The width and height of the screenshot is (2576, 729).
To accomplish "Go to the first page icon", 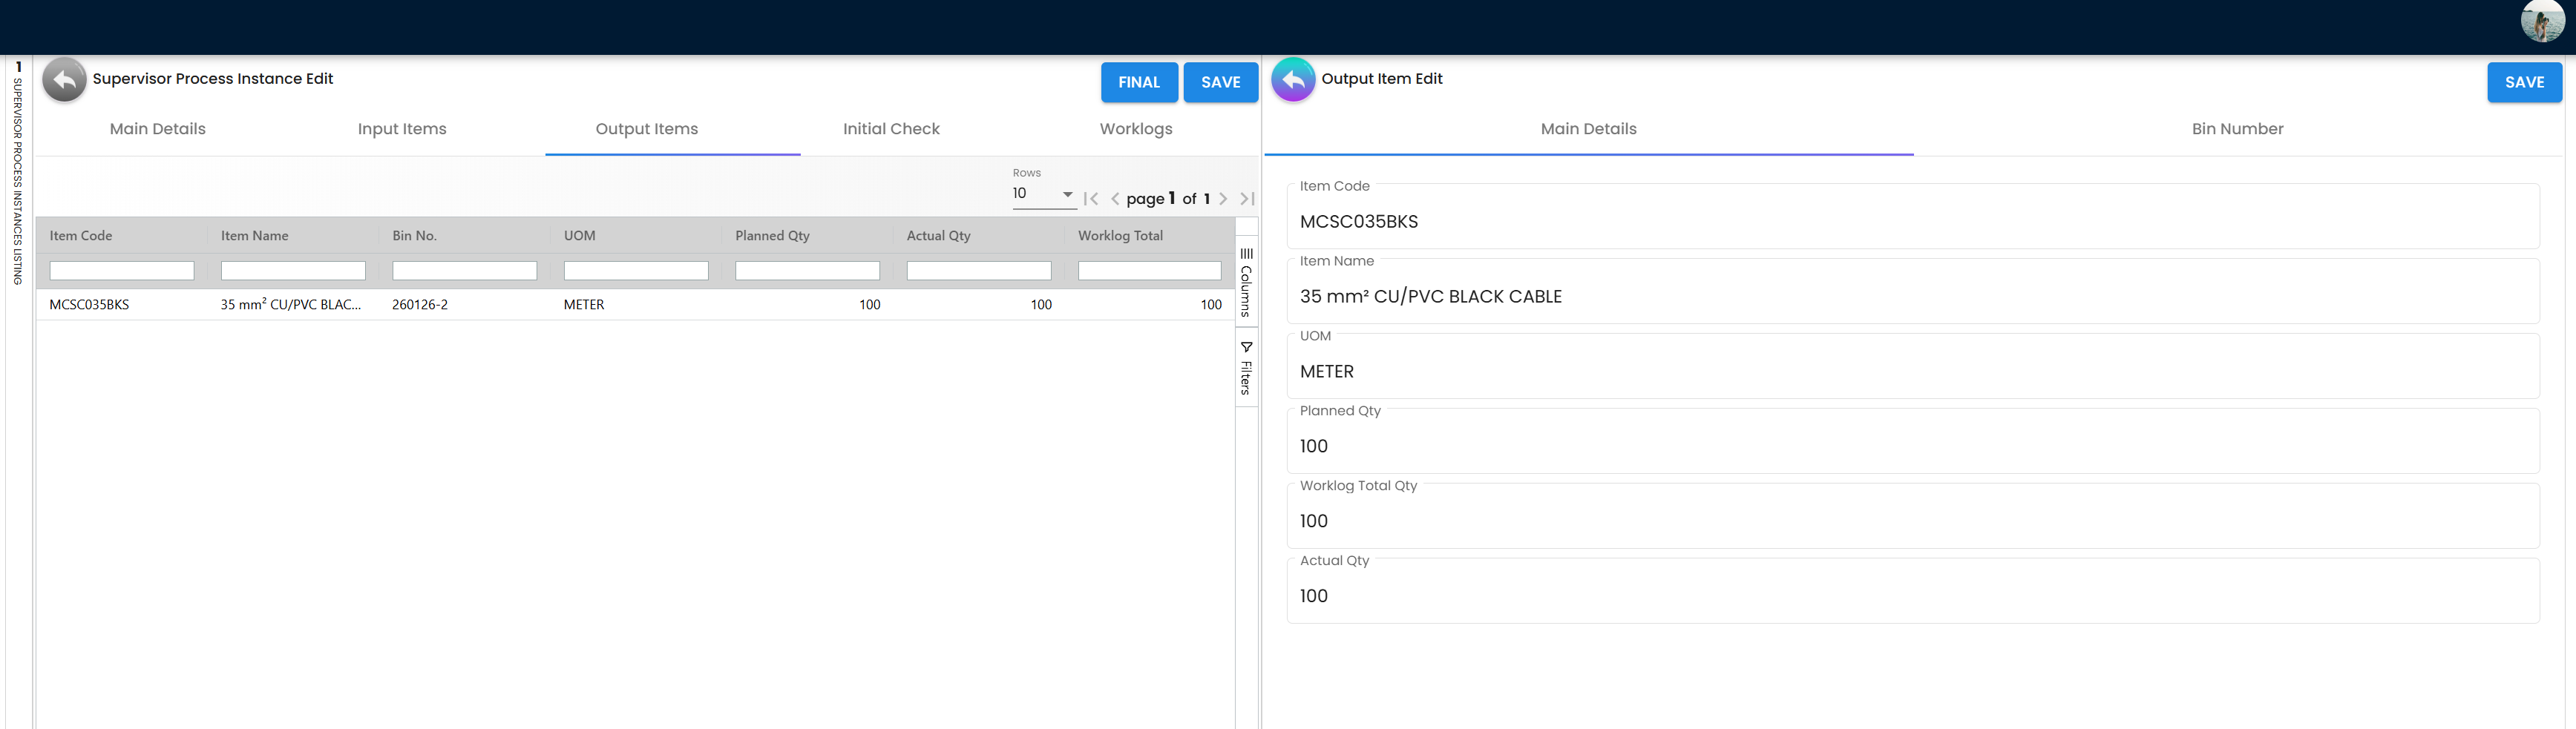I will [1091, 199].
